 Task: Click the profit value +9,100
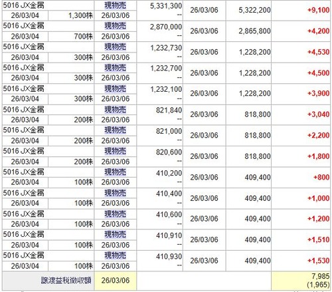319,10
